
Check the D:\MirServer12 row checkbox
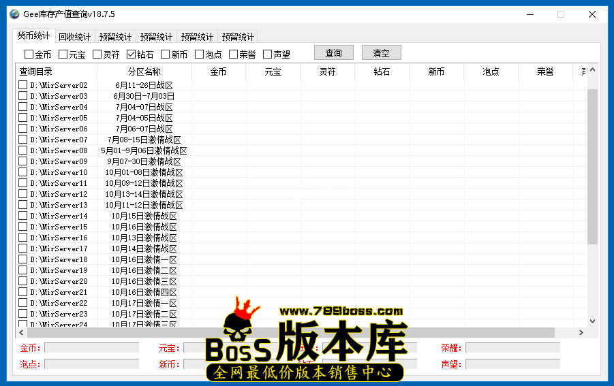point(22,194)
